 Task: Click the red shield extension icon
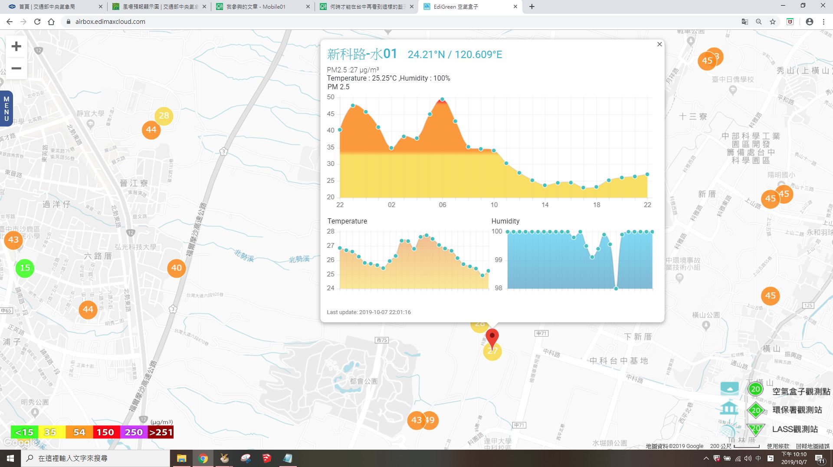click(x=790, y=22)
